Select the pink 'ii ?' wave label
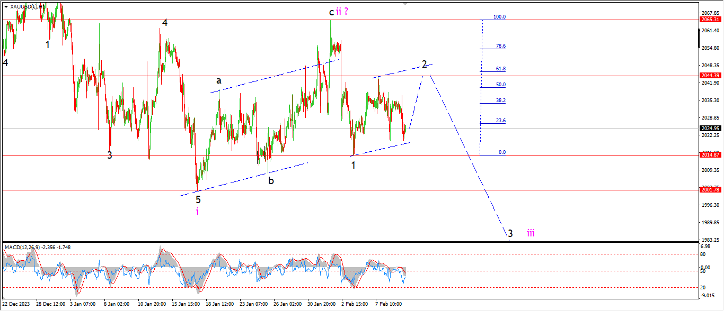Image resolution: width=724 pixels, height=311 pixels. (x=342, y=11)
